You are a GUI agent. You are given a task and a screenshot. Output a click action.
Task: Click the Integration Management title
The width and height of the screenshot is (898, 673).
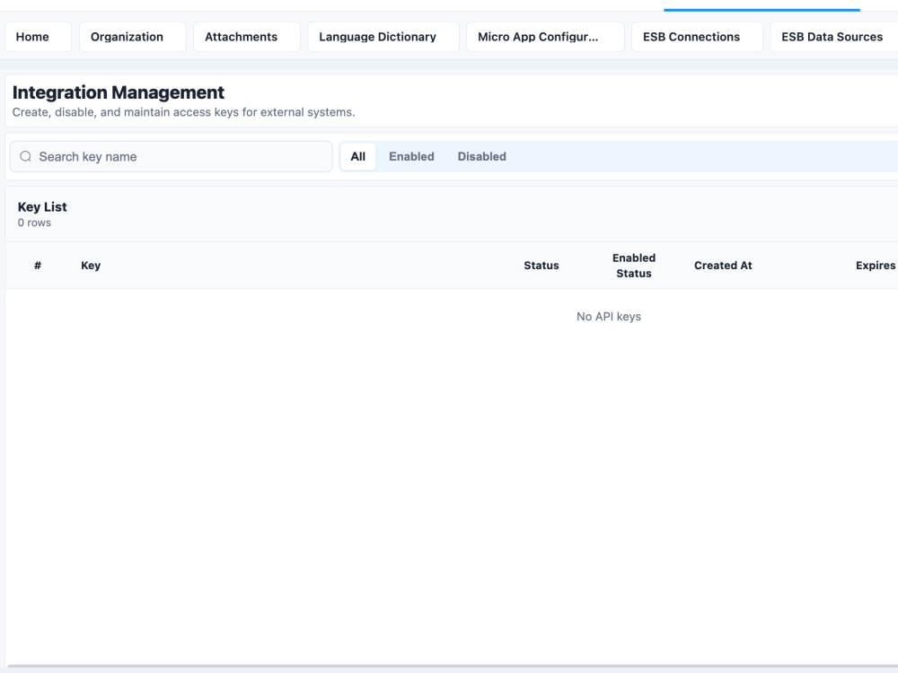(119, 92)
